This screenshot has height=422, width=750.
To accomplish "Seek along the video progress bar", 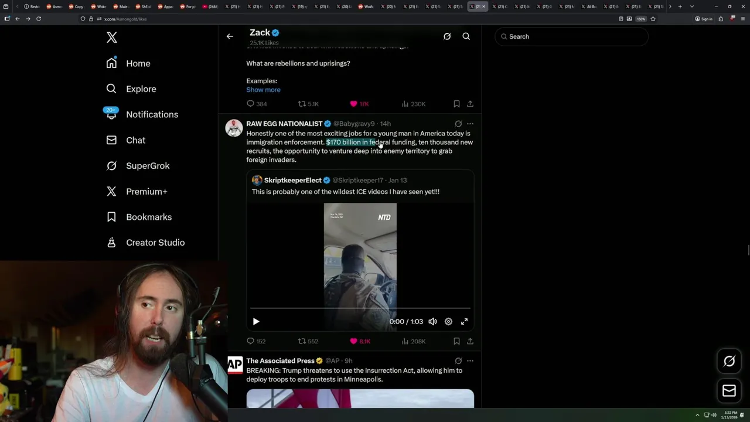I will (x=360, y=308).
